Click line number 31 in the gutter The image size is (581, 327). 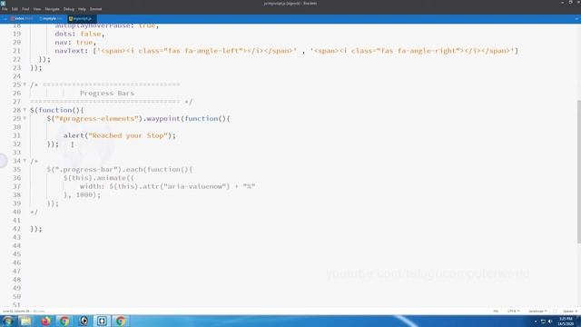click(x=16, y=135)
